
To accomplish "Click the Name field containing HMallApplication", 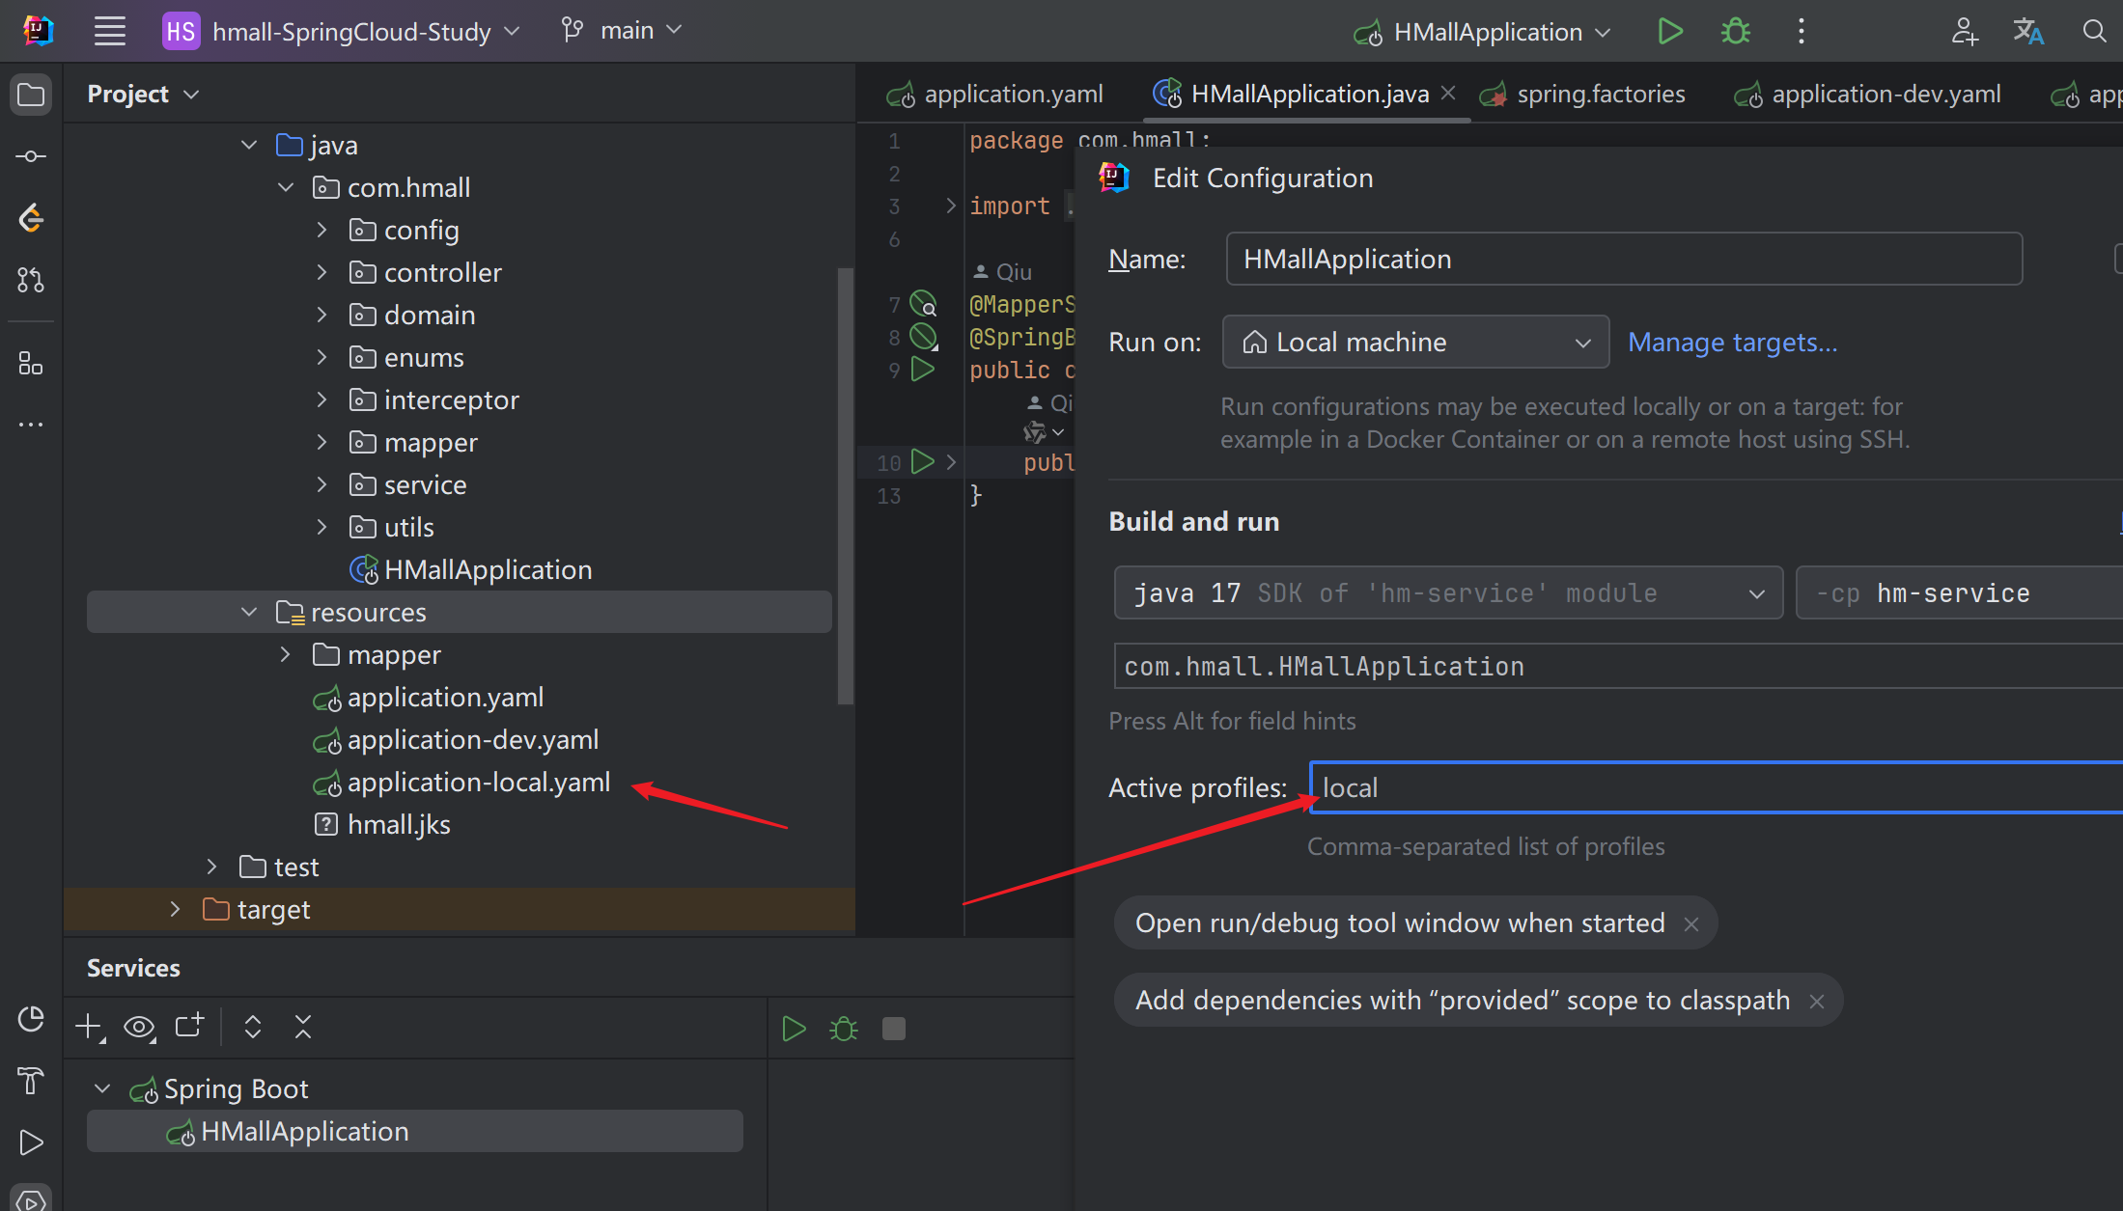I will 1624,259.
